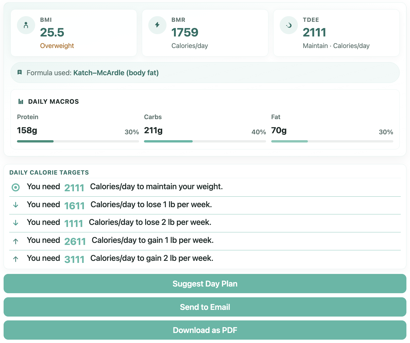The width and height of the screenshot is (410, 343).
Task: Select the fat amount 70g
Action: pyautogui.click(x=279, y=130)
